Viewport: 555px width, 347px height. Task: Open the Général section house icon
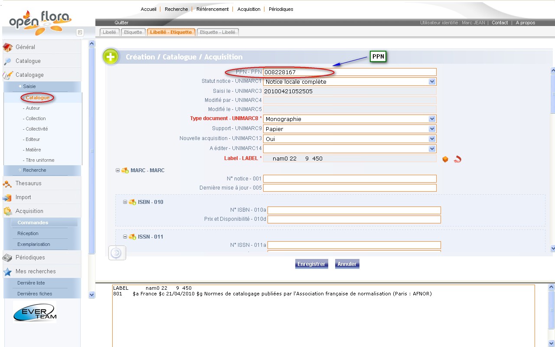pyautogui.click(x=7, y=47)
